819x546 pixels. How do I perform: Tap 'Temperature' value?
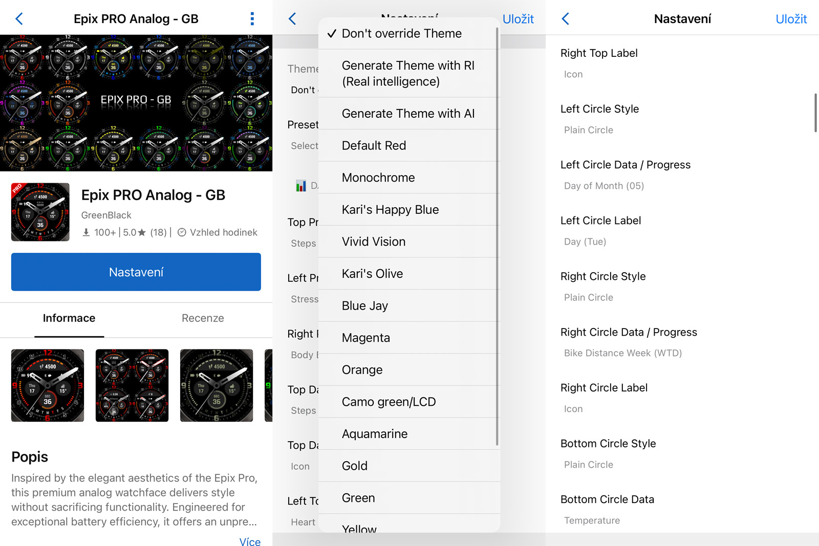pos(592,520)
